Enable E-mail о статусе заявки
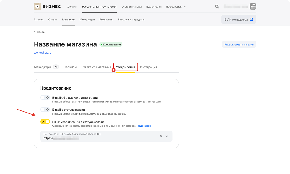The height and width of the screenshot is (174, 290). [x=45, y=110]
